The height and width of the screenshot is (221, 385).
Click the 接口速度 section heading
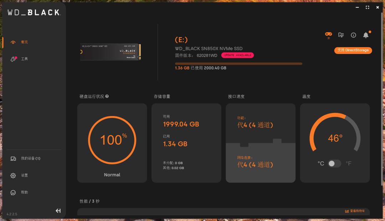[x=236, y=97]
